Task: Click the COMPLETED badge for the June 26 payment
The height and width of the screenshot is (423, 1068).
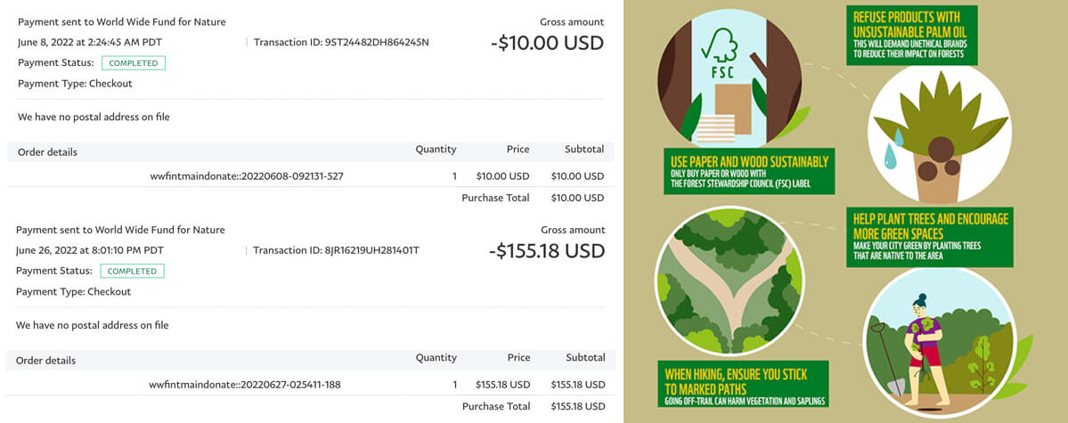Action: coord(133,271)
